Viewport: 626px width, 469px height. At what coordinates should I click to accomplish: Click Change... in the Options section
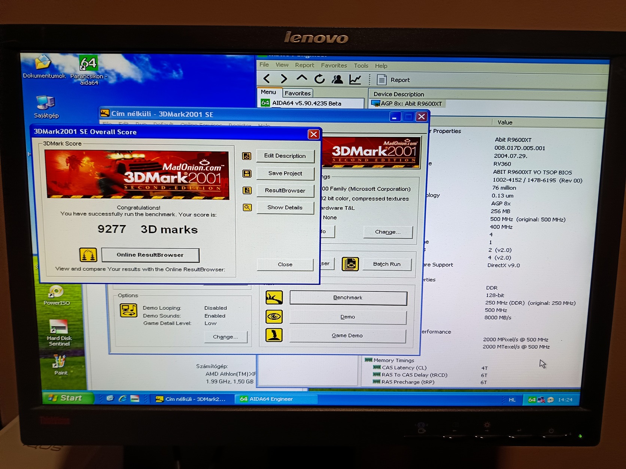[225, 337]
